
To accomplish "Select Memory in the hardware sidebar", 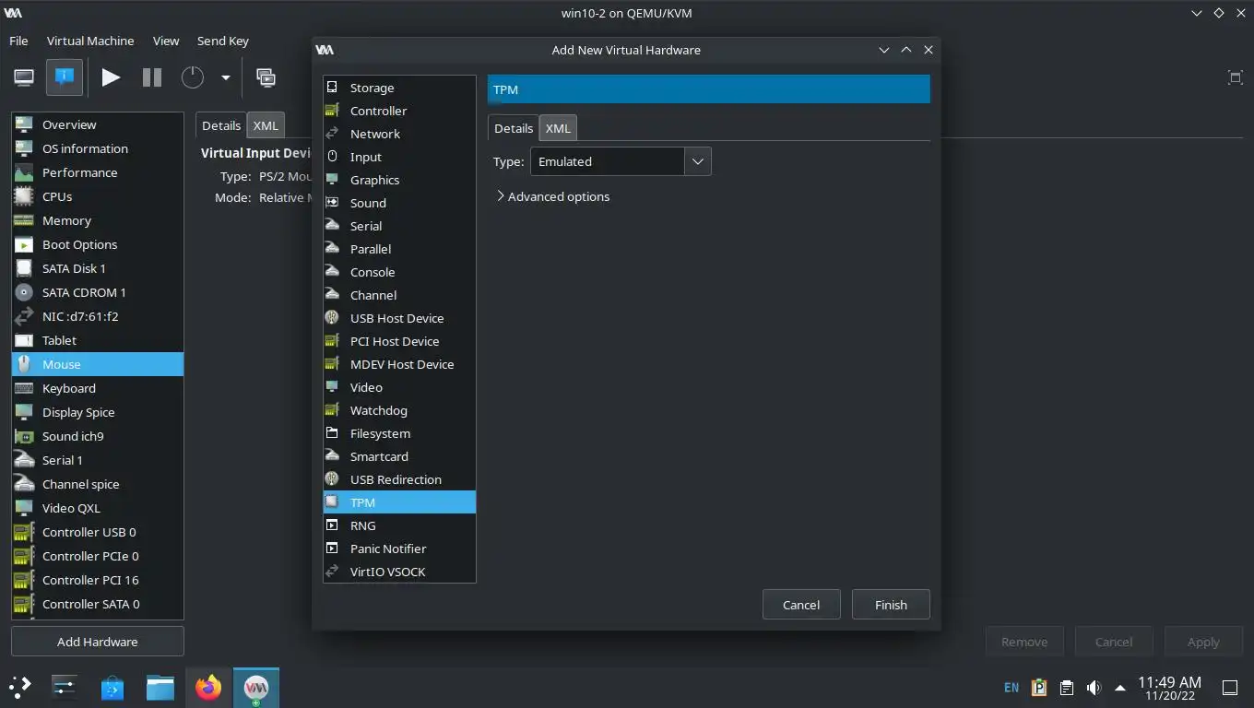I will pos(98,220).
